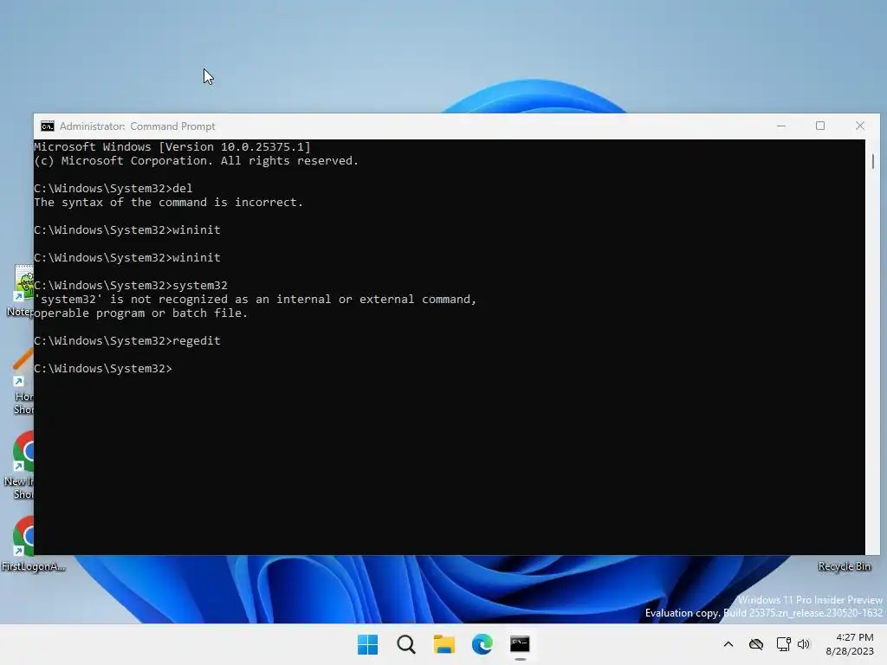Click the Command Prompt vertical scrollbar thumb
This screenshot has width=887, height=665.
[873, 161]
